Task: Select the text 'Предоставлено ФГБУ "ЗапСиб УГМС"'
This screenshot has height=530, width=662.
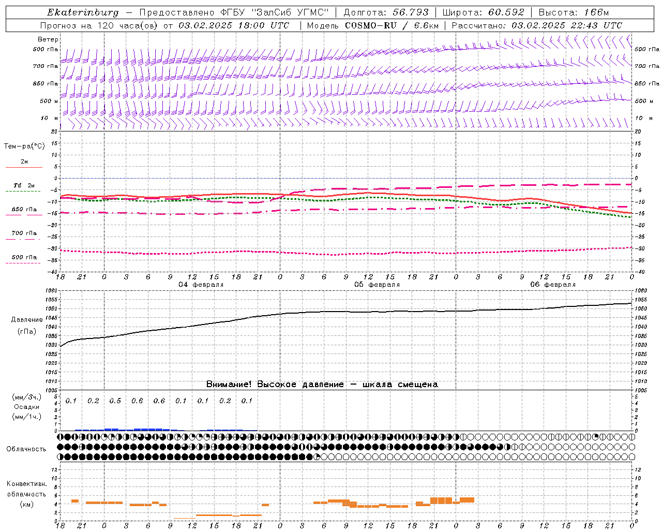Action: click(235, 12)
